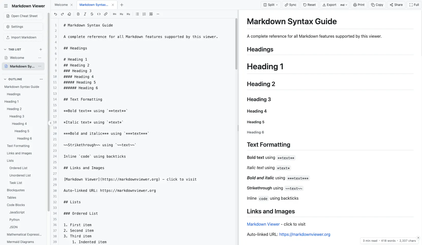Switch to Full screen view
The height and width of the screenshot is (245, 422).
tap(414, 5)
